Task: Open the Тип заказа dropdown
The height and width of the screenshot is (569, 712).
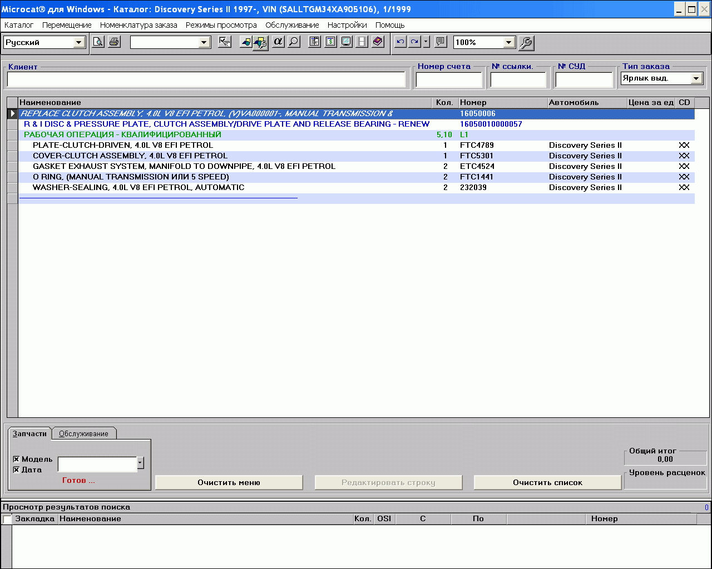Action: 696,79
